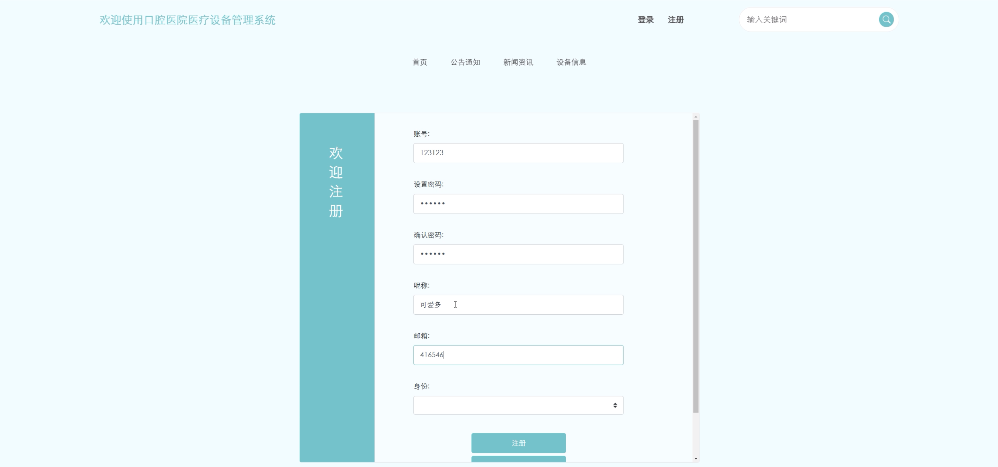Open the 身份 dropdown selector
Screen dimensions: 998x467
[518, 405]
